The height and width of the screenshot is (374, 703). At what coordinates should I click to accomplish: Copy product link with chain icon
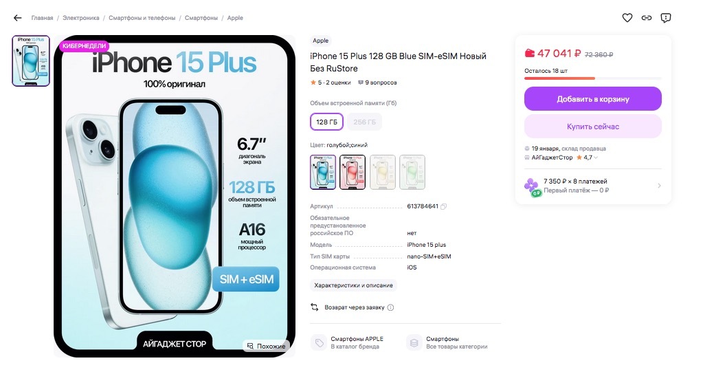[647, 18]
